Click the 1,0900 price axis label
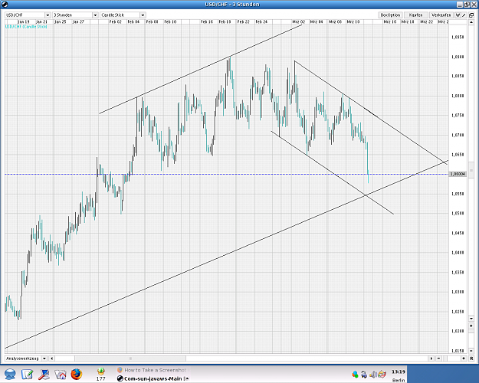The height and width of the screenshot is (383, 479). [x=458, y=57]
